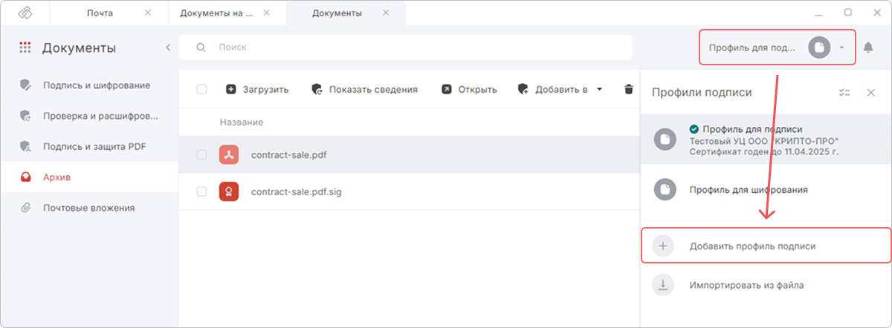The height and width of the screenshot is (328, 892).
Task: Expand the Добавить в dropdown arrow
Action: pyautogui.click(x=599, y=90)
